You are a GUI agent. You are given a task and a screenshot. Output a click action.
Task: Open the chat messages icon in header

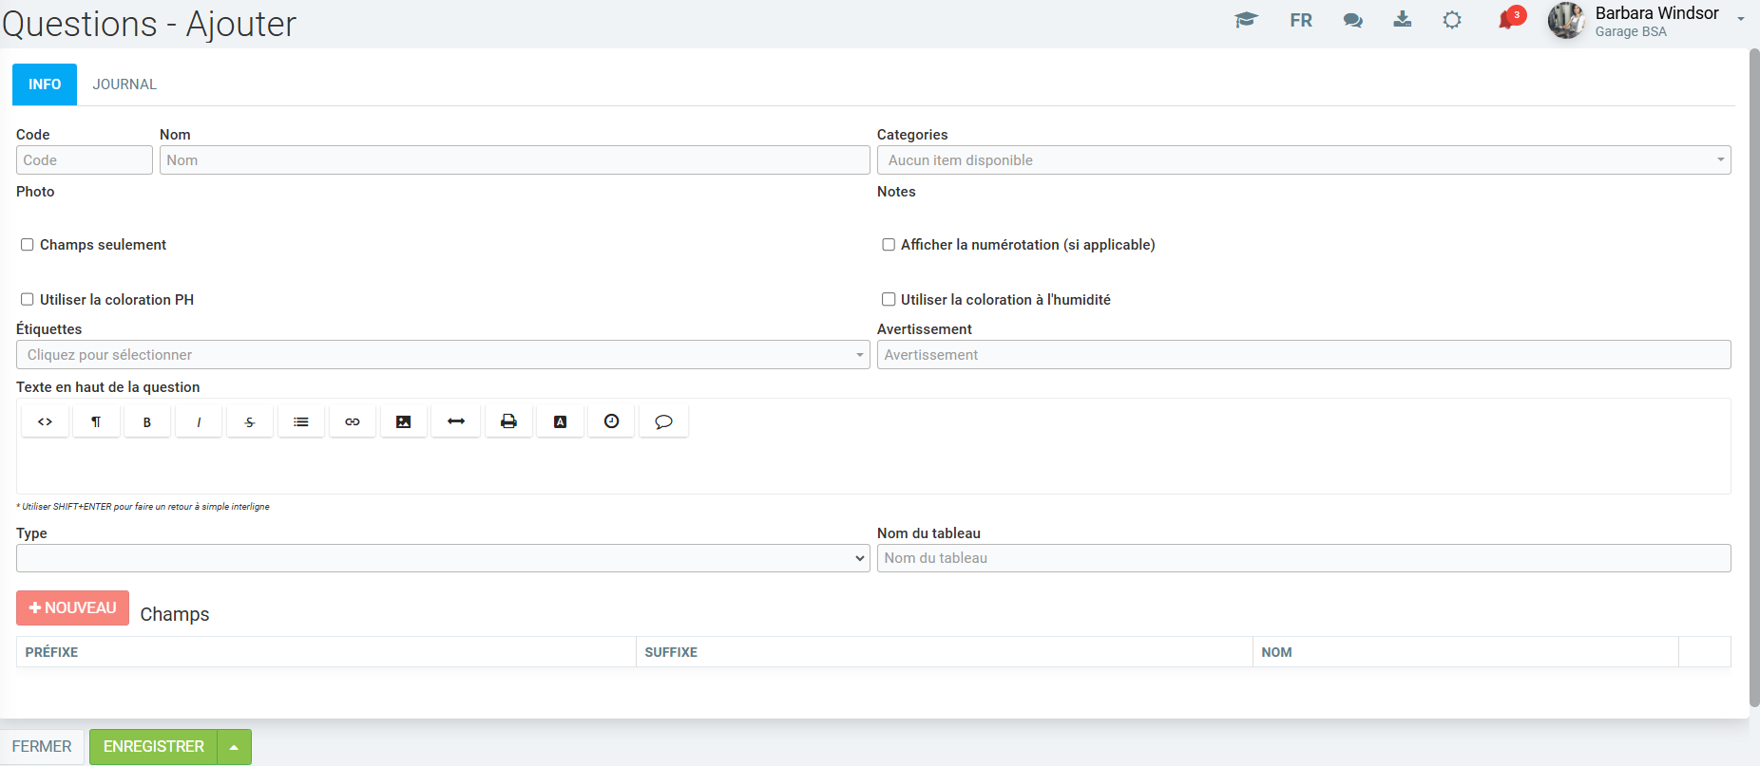pyautogui.click(x=1352, y=20)
